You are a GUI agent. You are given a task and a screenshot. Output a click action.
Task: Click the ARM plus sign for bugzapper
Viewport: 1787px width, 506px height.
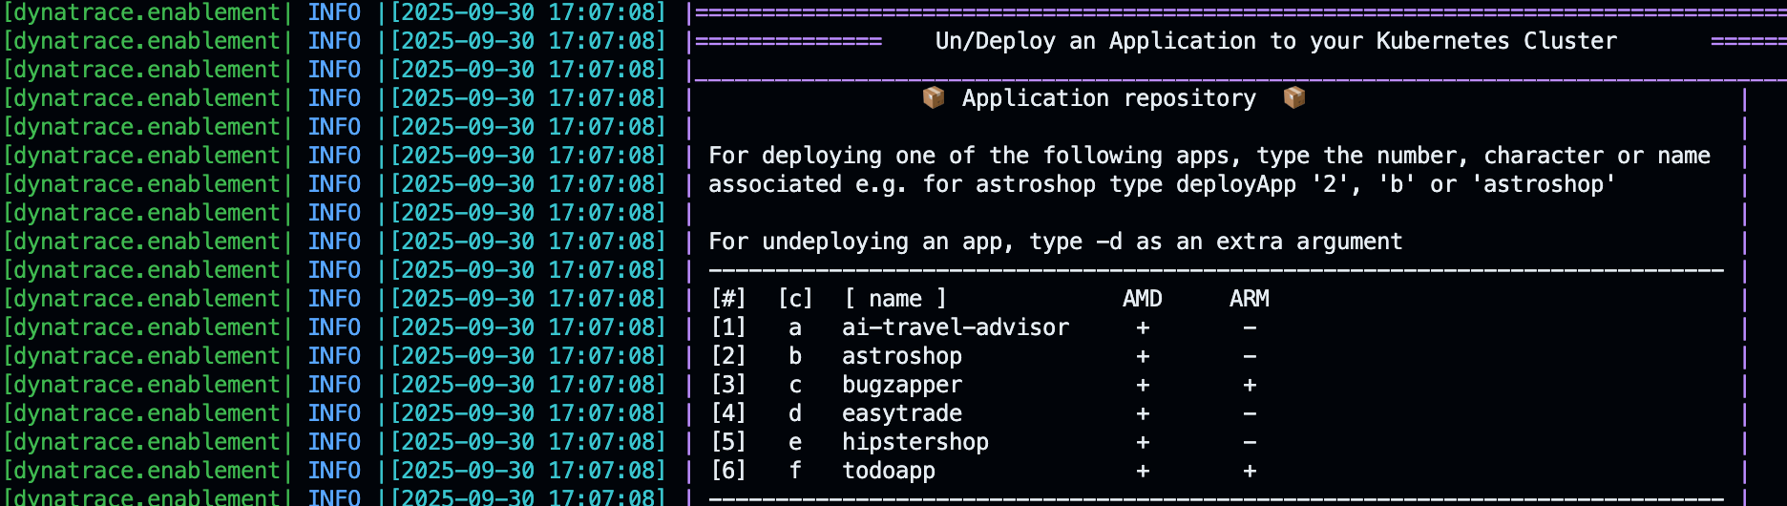tap(1250, 385)
